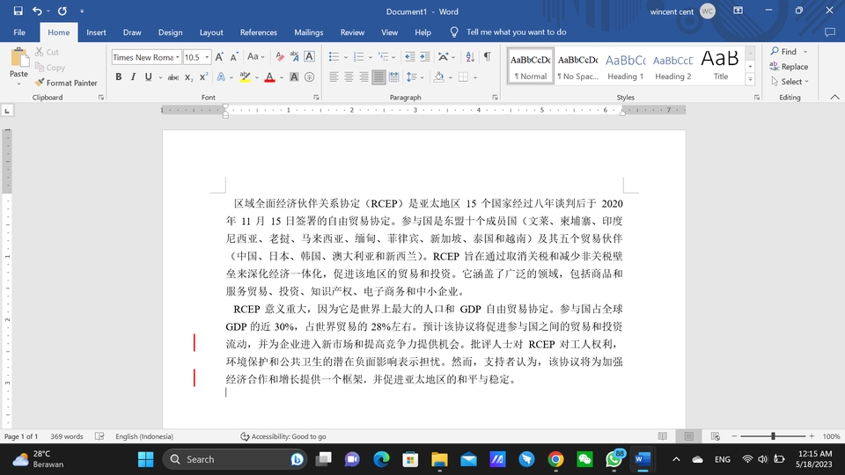Switch to the Insert tab
Image resolution: width=845 pixels, height=475 pixels.
coord(96,33)
